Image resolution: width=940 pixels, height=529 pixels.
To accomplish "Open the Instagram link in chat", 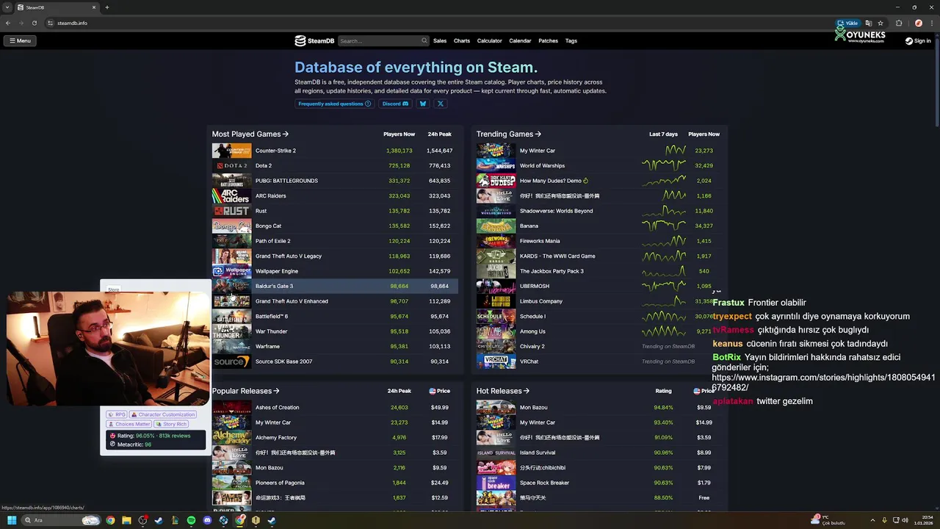I will point(822,382).
